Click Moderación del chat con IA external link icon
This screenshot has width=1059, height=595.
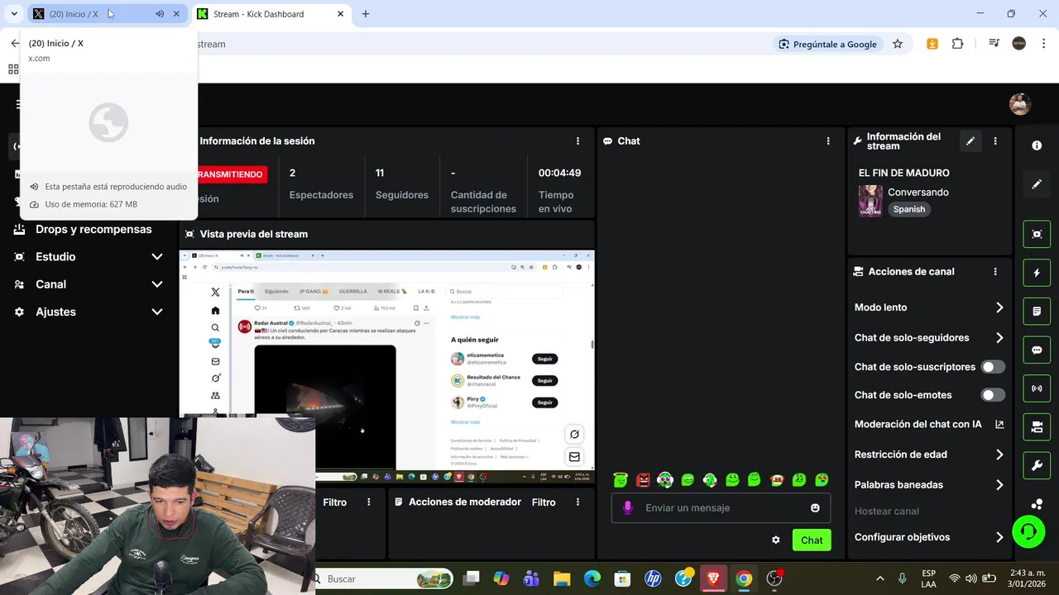coord(999,425)
